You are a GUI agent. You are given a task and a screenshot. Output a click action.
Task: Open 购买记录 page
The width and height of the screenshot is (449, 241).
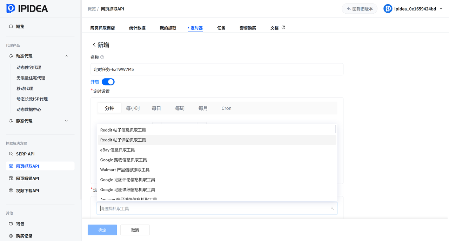(x=24, y=236)
